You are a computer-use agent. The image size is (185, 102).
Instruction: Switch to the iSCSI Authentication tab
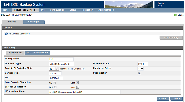[37, 53]
